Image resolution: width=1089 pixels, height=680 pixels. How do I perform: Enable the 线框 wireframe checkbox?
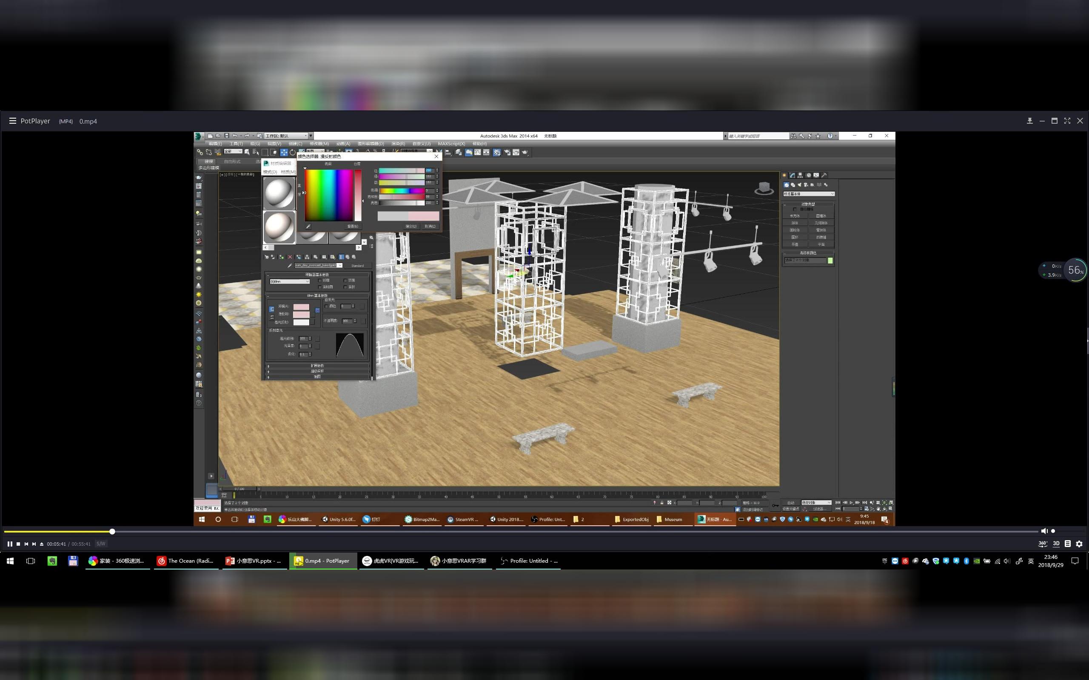pyautogui.click(x=320, y=280)
